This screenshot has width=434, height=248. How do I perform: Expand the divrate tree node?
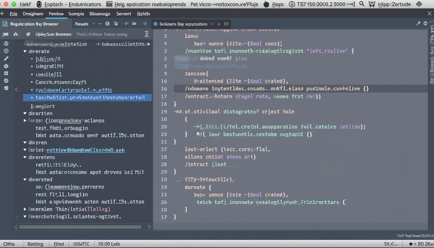coord(25,51)
